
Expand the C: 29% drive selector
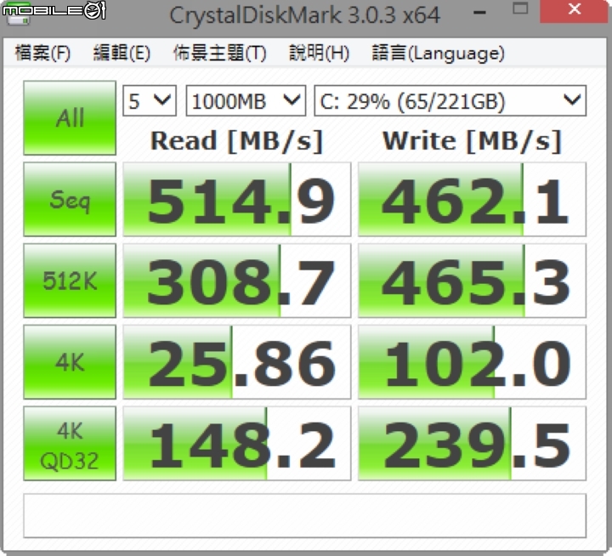pos(450,100)
